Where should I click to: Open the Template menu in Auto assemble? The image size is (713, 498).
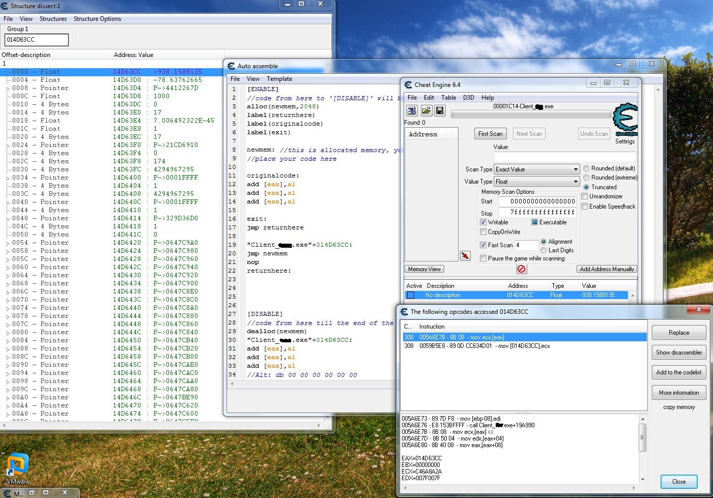click(279, 79)
